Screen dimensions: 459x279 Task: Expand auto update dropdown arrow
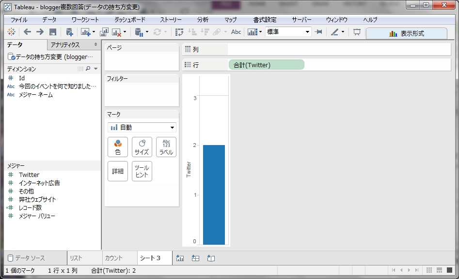(x=147, y=32)
